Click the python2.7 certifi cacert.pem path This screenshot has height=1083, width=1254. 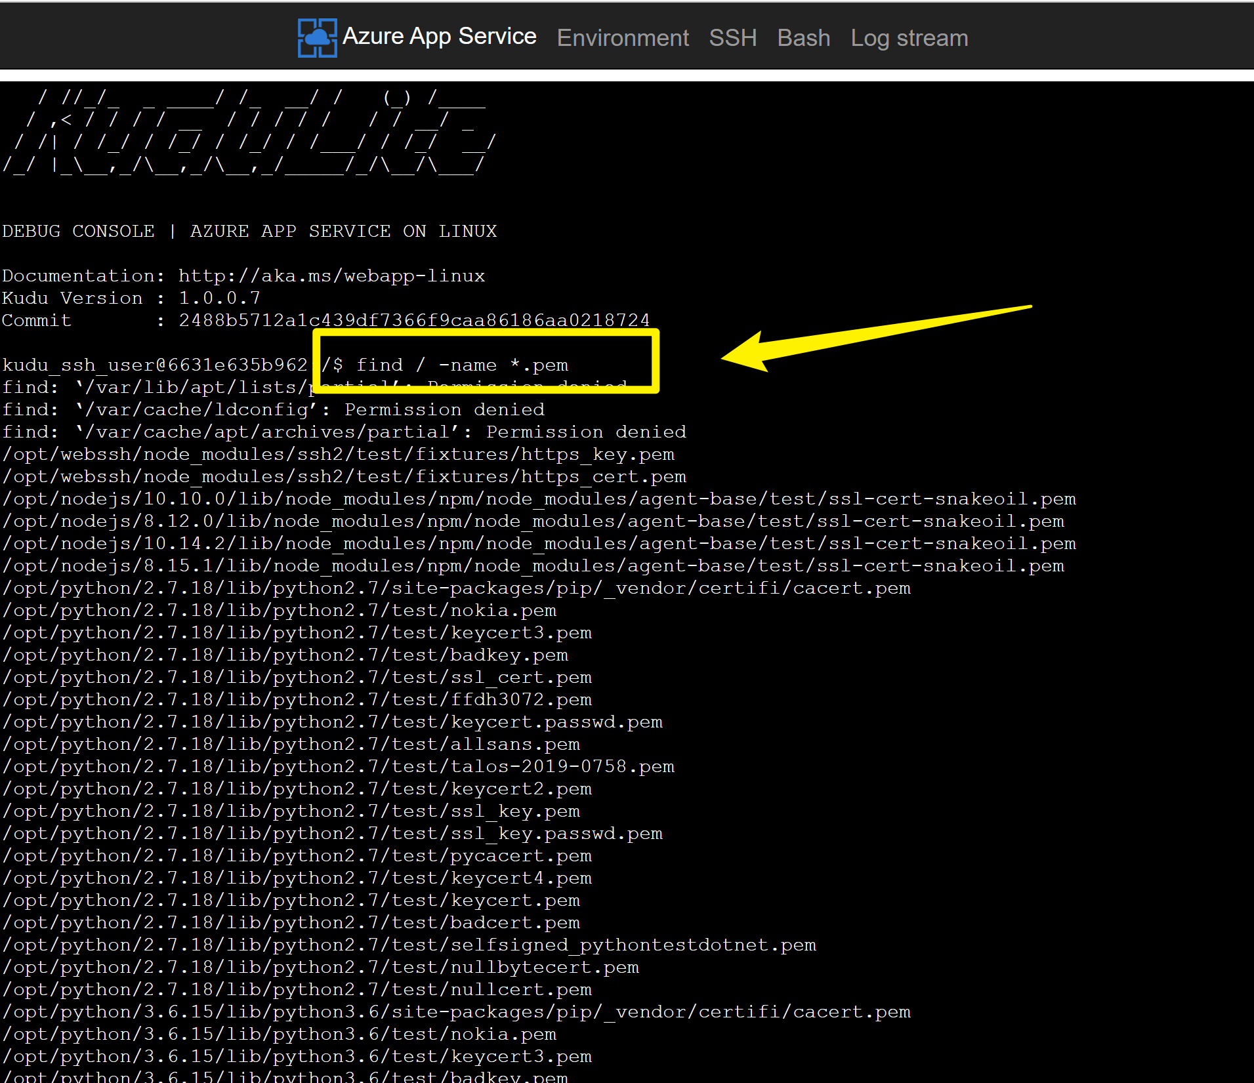click(x=456, y=588)
